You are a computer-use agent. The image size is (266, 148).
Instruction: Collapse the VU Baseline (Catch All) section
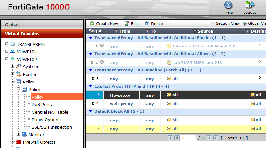pyautogui.click(x=91, y=70)
